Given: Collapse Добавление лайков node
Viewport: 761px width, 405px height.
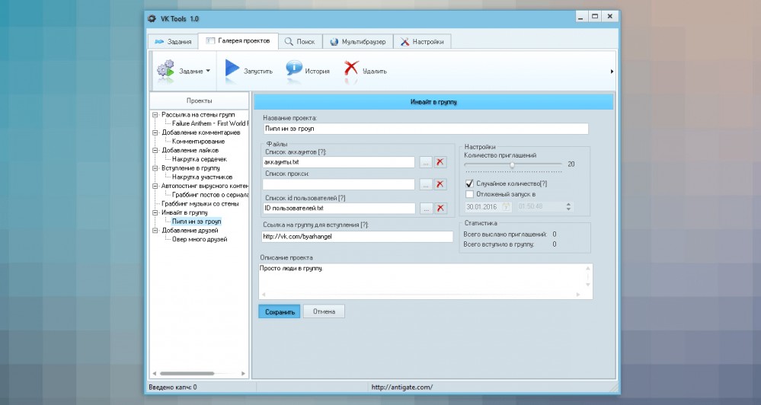Looking at the screenshot, I should [155, 151].
